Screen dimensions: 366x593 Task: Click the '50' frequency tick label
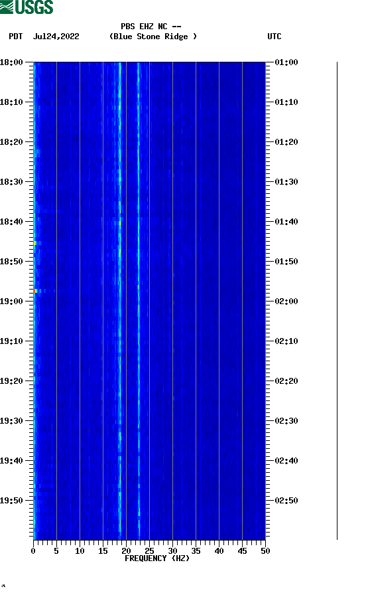click(265, 551)
